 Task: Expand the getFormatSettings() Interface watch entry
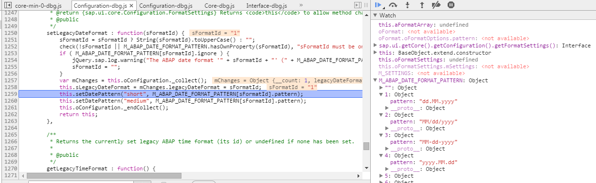point(375,46)
